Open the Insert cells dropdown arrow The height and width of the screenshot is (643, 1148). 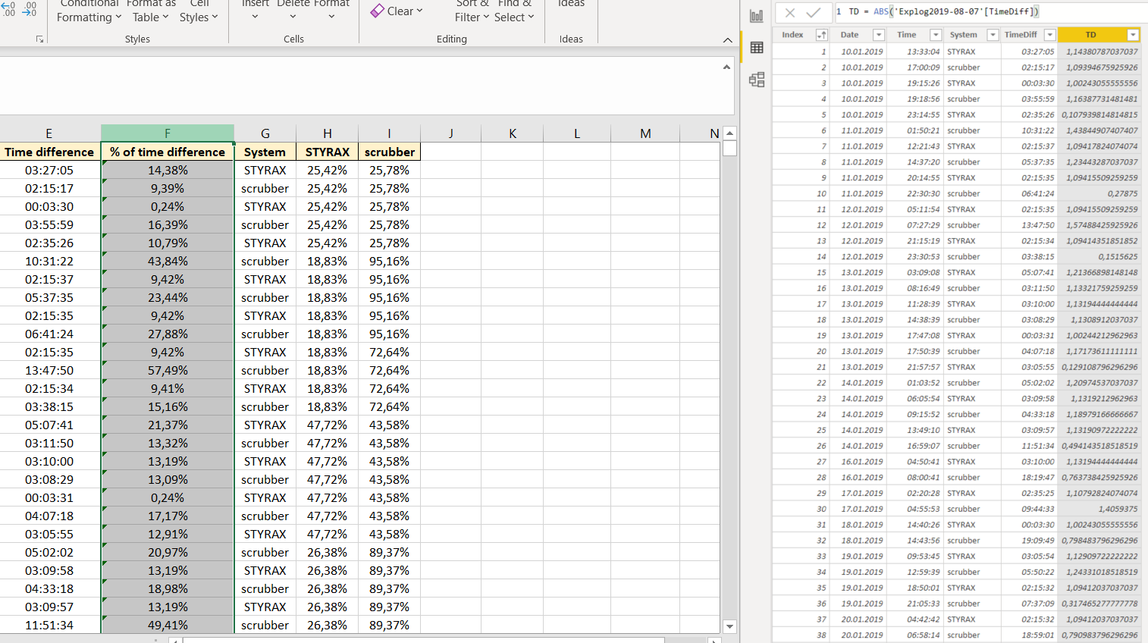(x=256, y=17)
